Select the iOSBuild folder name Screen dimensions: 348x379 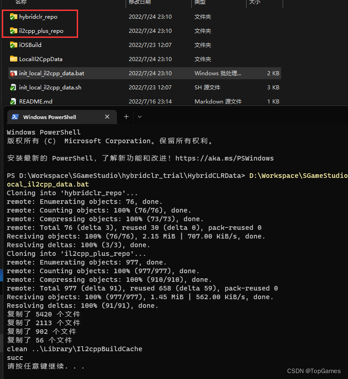pos(30,45)
